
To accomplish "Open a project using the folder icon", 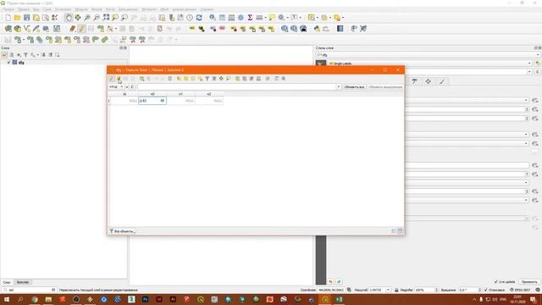I will 17,17.
